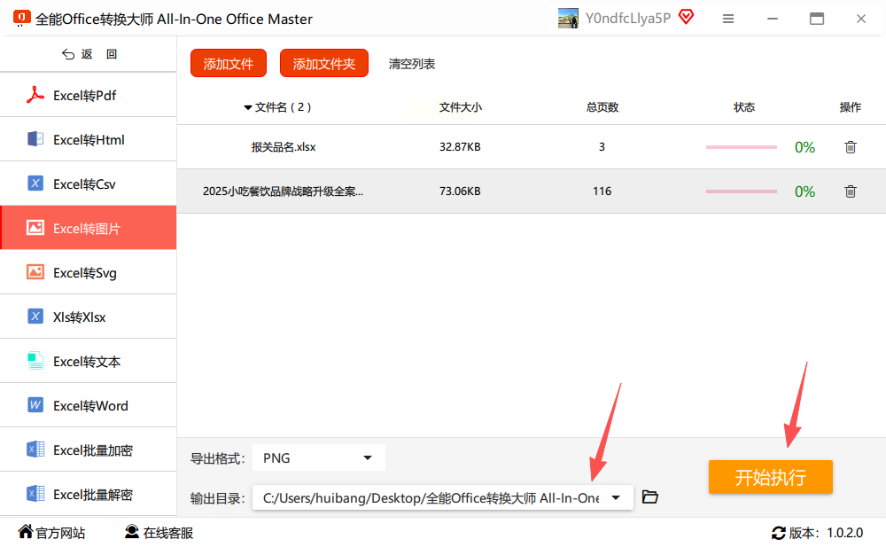Click the user avatar picture
The height and width of the screenshot is (547, 886).
568,18
